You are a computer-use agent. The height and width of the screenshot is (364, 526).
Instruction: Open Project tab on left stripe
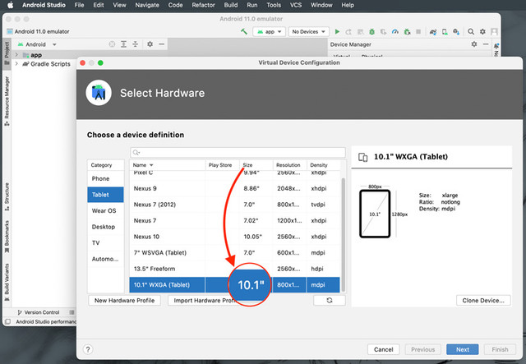(7, 53)
